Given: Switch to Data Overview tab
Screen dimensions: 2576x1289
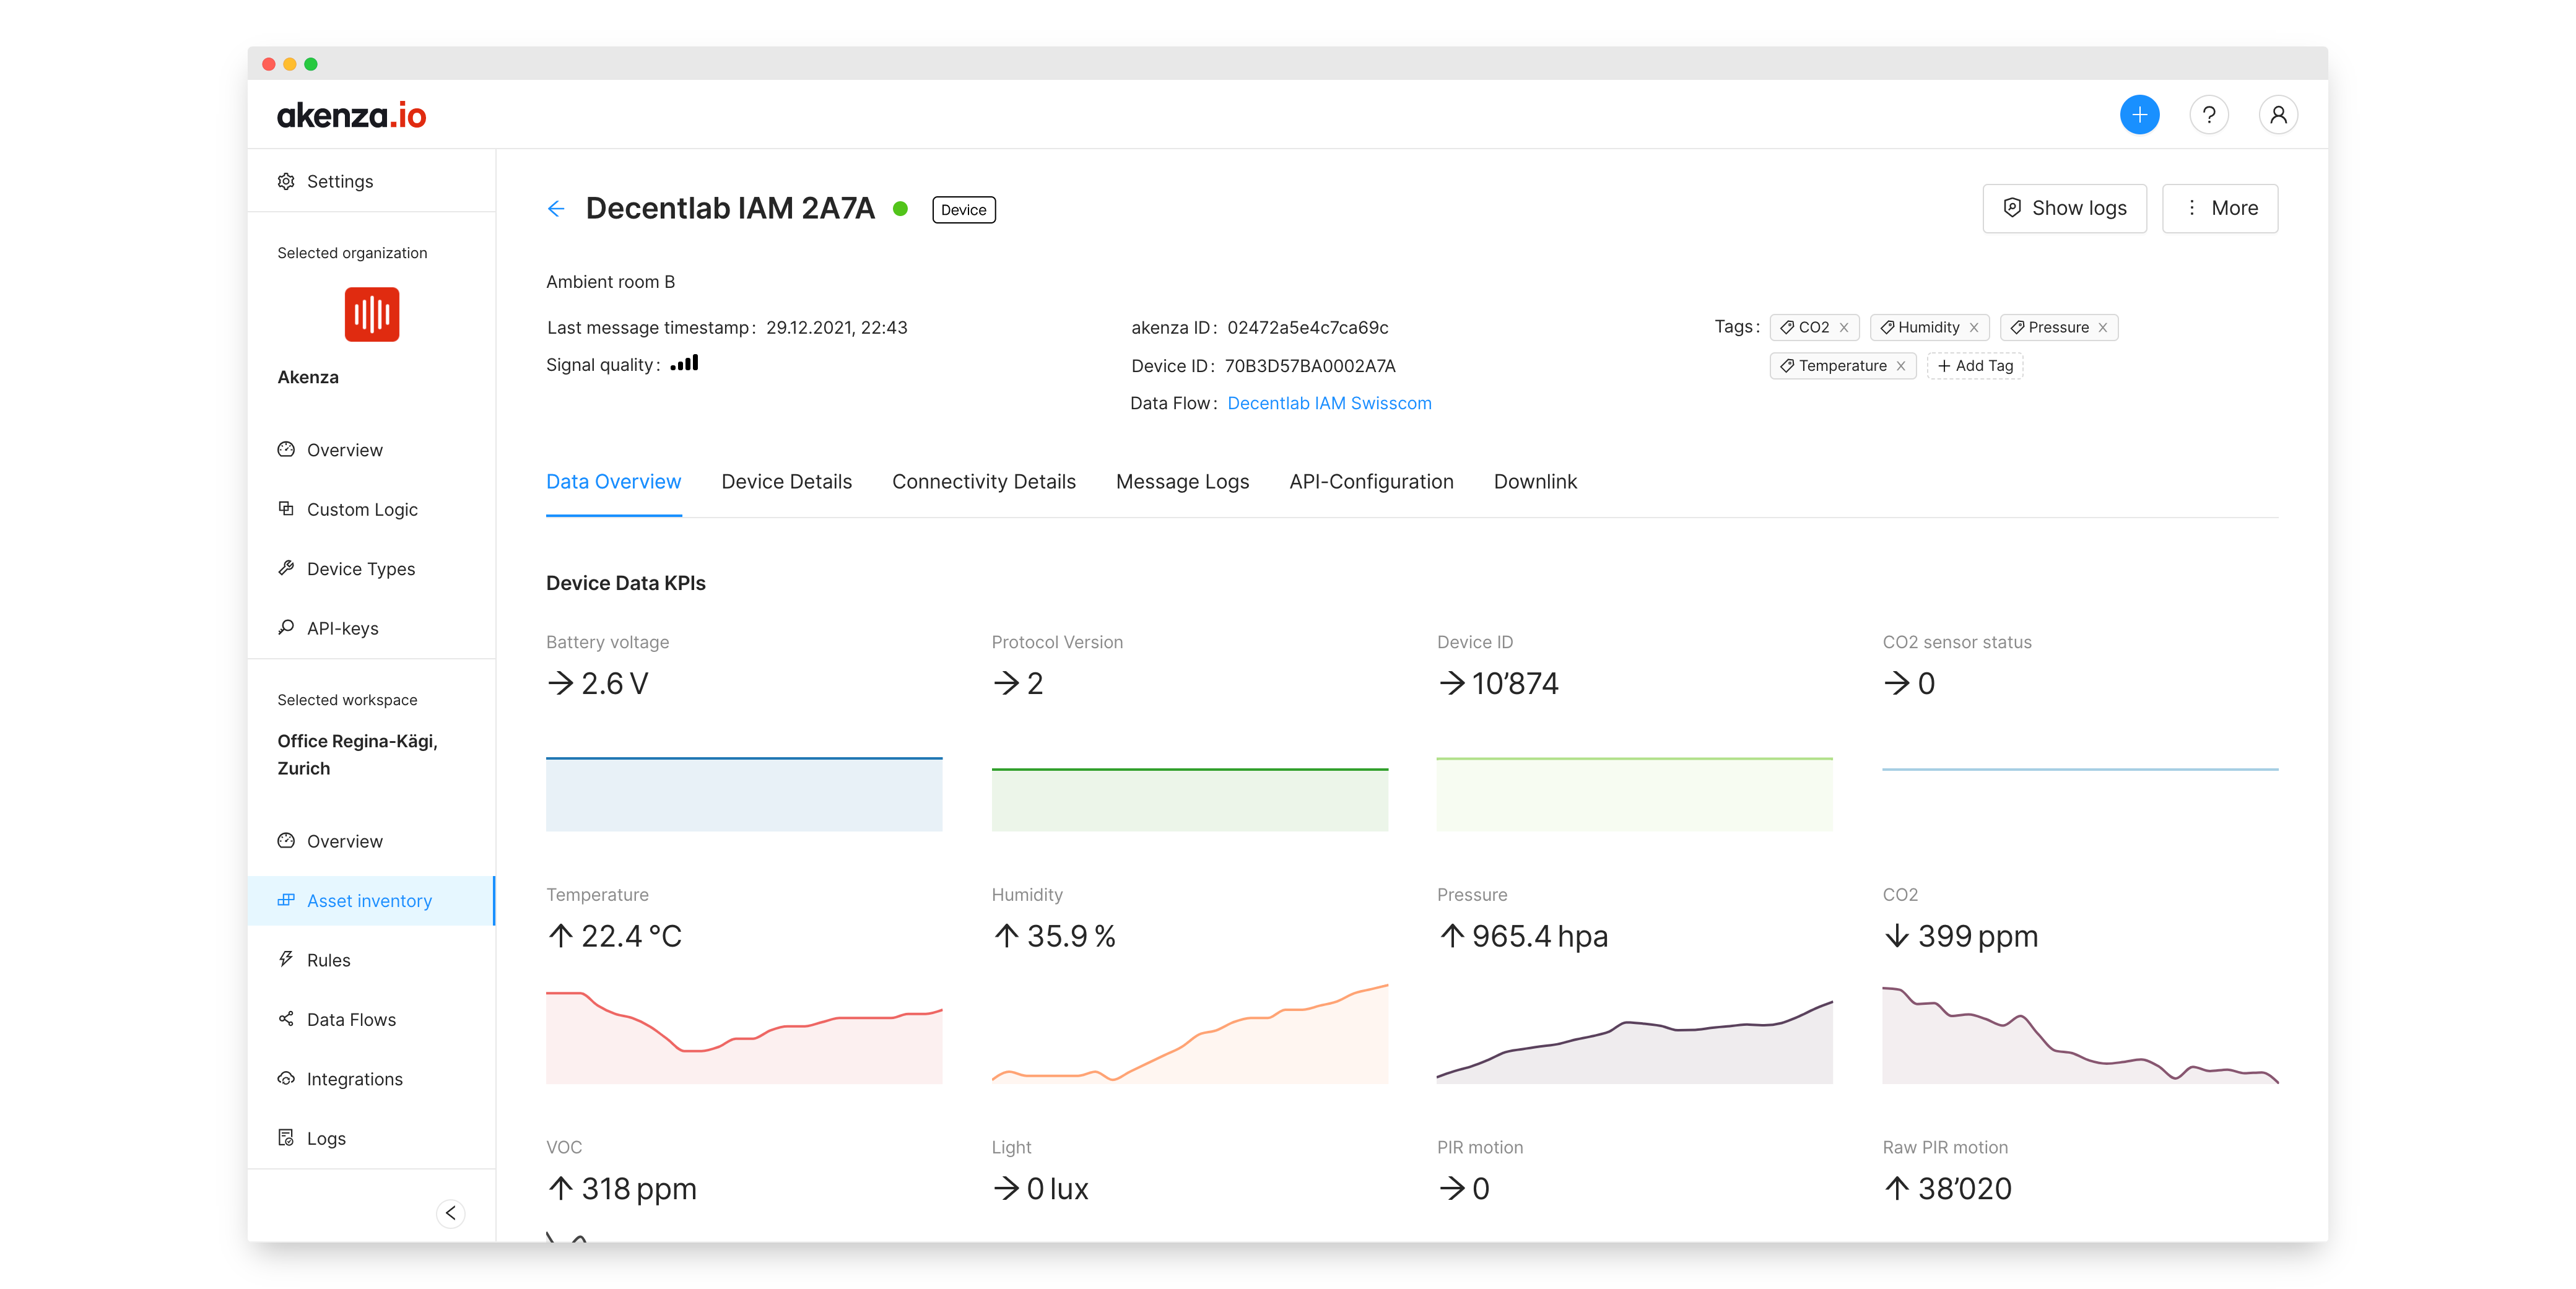Looking at the screenshot, I should 613,482.
